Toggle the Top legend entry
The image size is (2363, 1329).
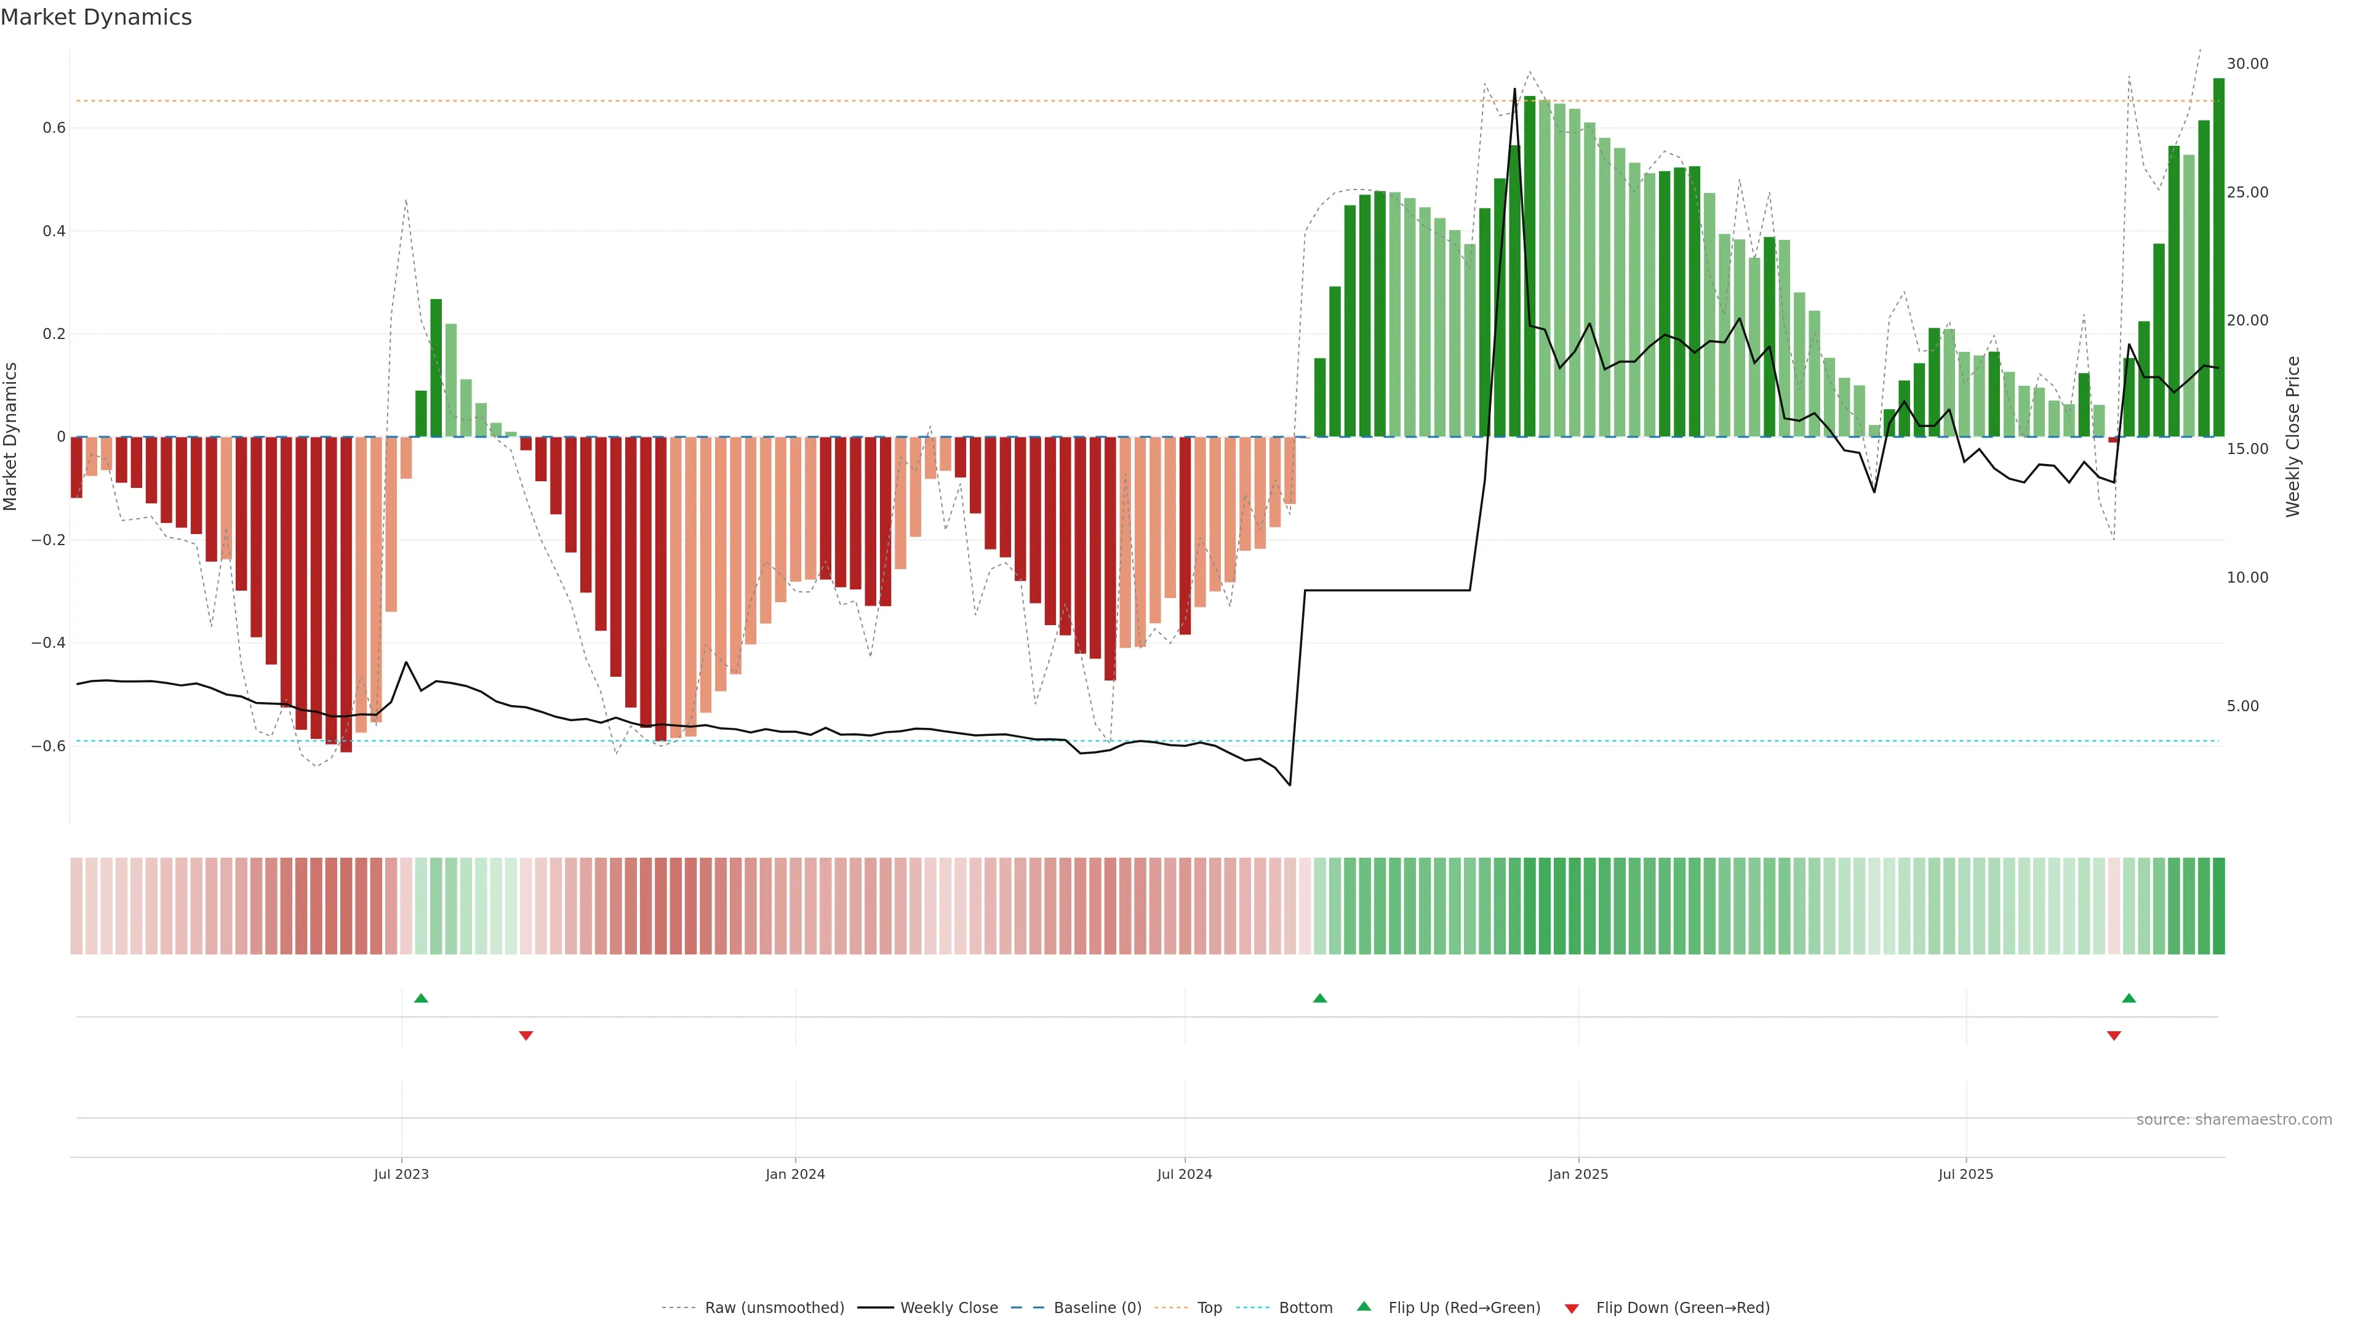tap(1209, 1308)
